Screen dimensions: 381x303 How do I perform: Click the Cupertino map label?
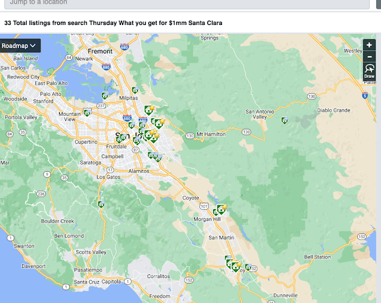pyautogui.click(x=86, y=142)
